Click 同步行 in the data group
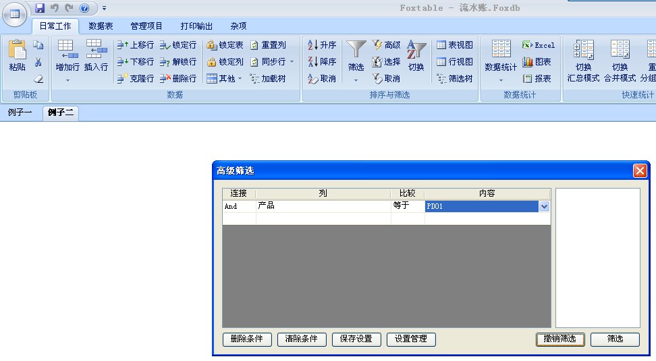 (268, 62)
